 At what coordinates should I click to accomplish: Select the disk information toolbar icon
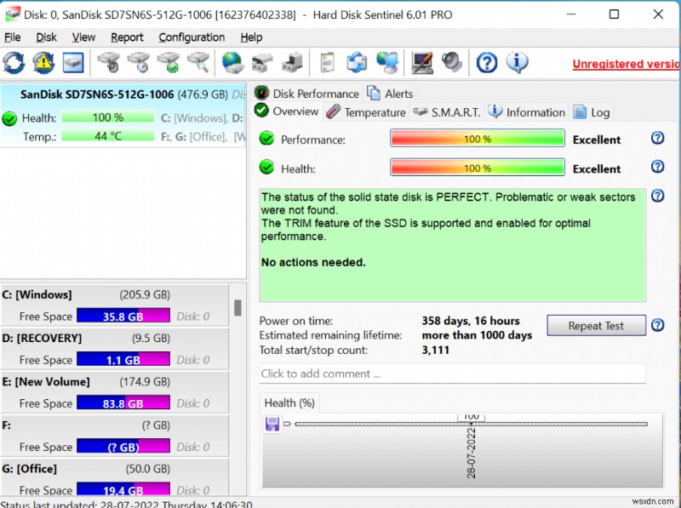(x=72, y=62)
